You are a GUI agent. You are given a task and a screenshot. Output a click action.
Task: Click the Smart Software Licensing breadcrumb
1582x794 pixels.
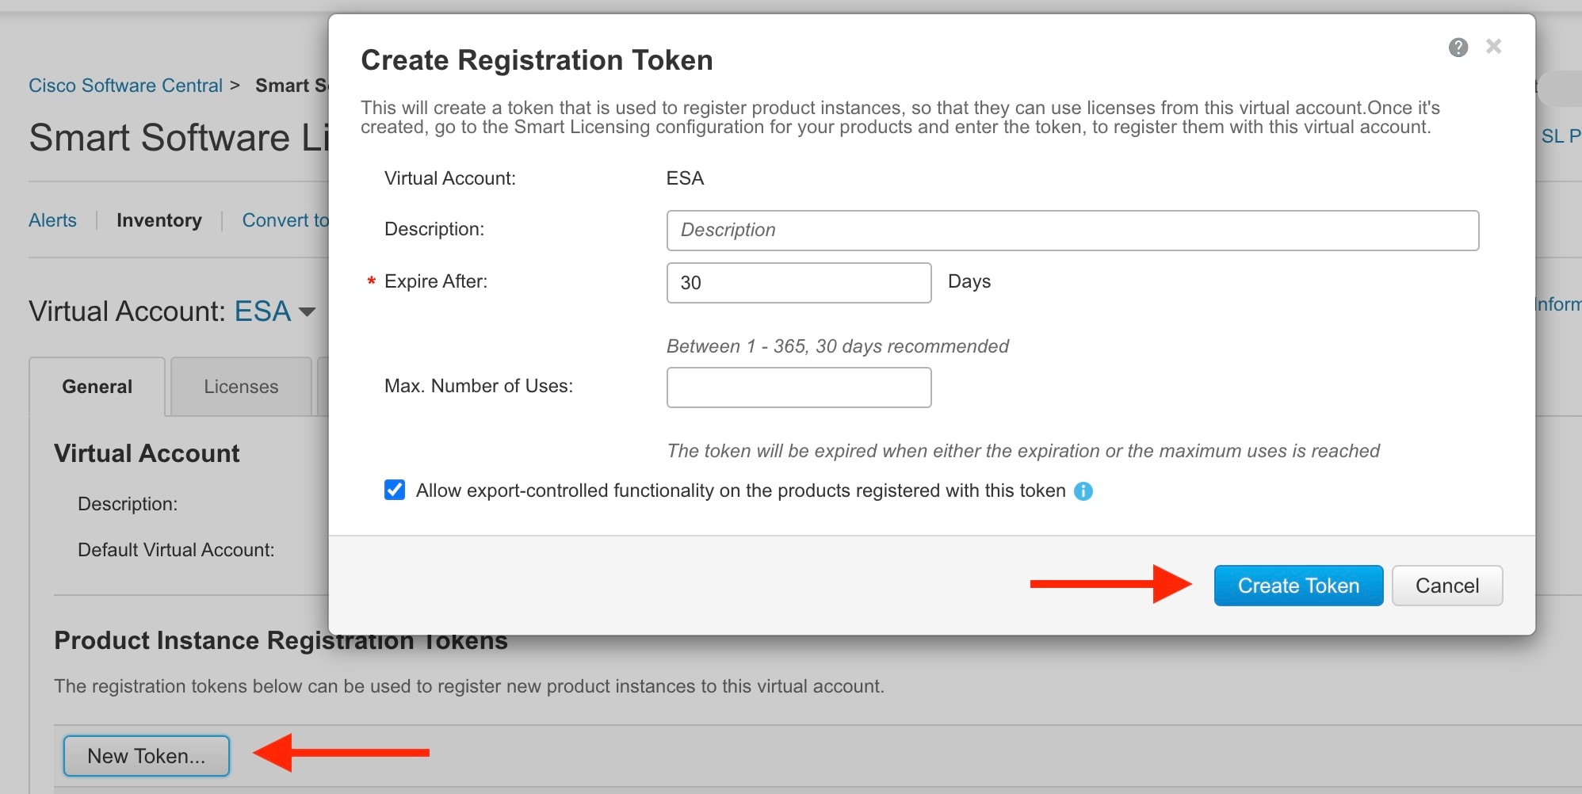(291, 86)
